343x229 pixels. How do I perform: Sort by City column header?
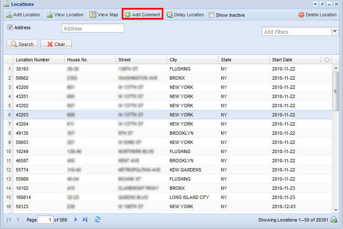coord(193,60)
